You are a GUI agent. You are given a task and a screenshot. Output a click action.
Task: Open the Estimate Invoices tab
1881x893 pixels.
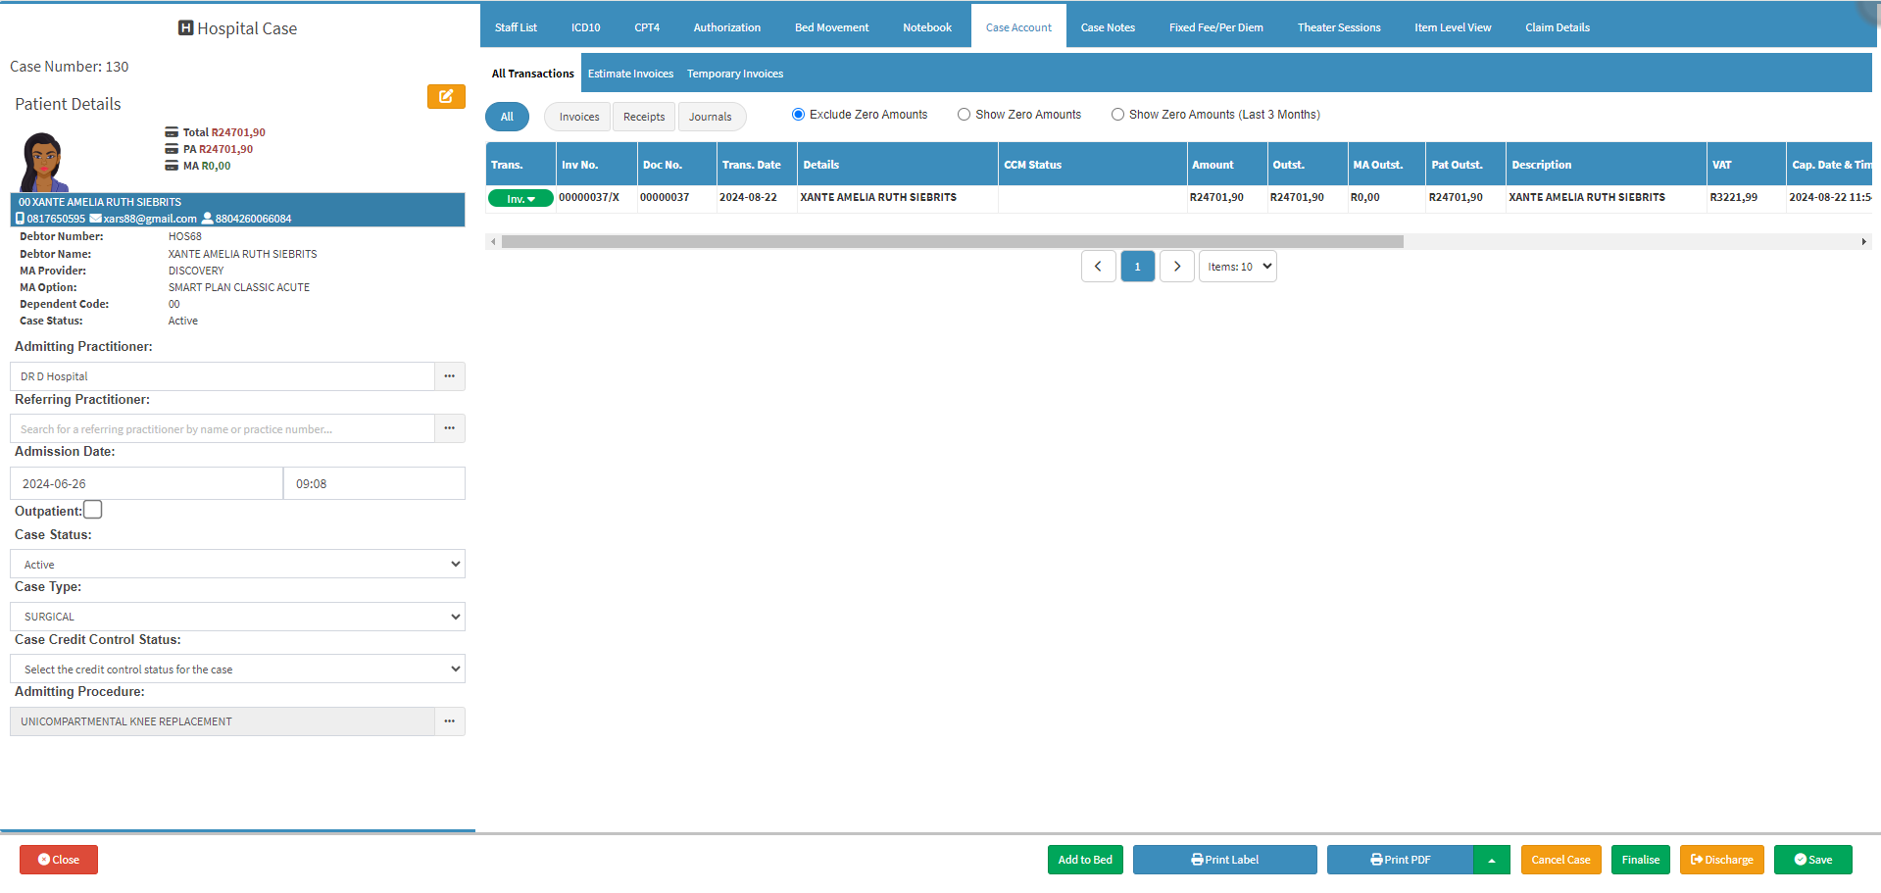point(630,74)
